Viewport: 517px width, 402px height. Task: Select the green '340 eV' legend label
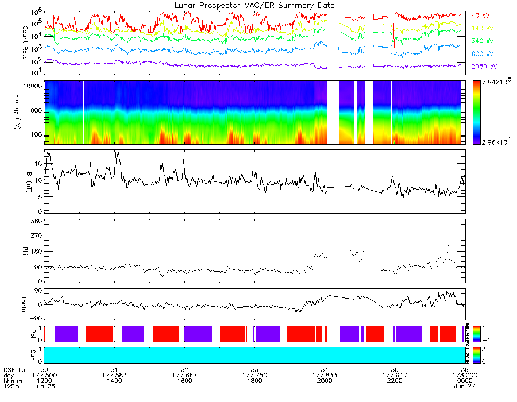coord(483,41)
